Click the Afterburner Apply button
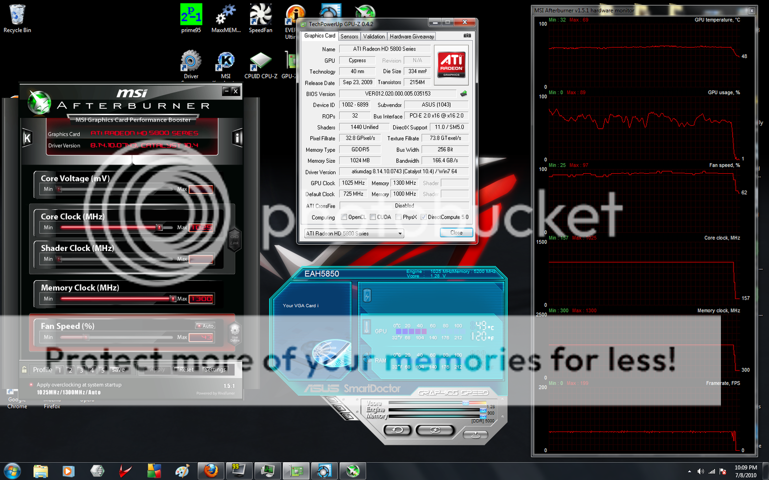Image resolution: width=769 pixels, height=480 pixels. pyautogui.click(x=158, y=370)
